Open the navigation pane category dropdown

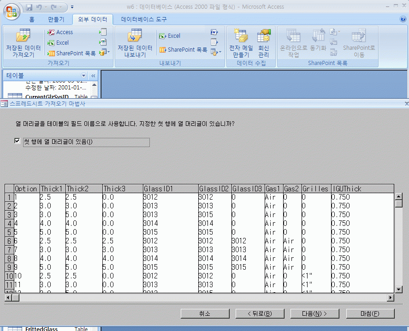pos(83,76)
